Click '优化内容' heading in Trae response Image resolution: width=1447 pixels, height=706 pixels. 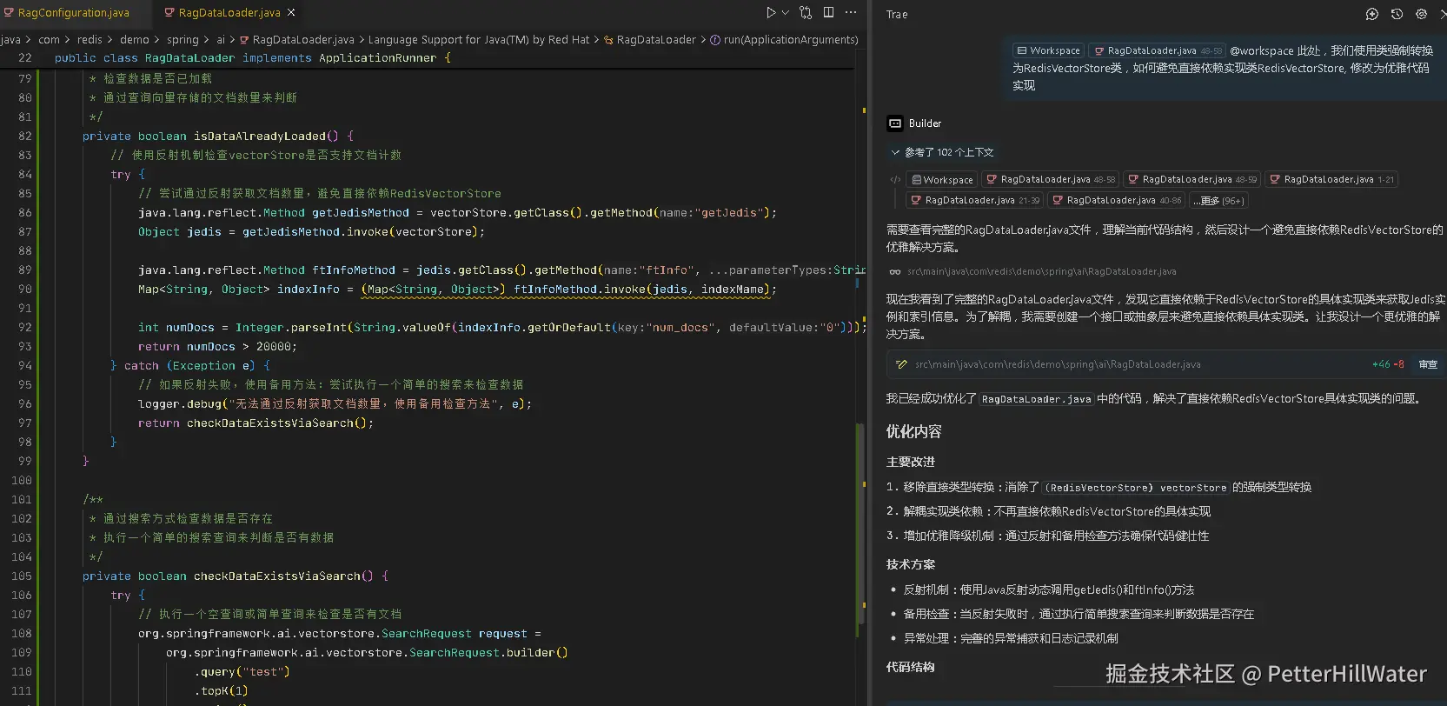[913, 432]
